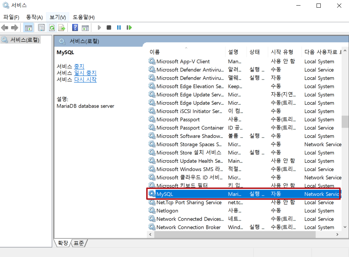Image resolution: width=349 pixels, height=257 pixels.
Task: Click the horizontal scrollbar thumb
Action: [x=235, y=234]
